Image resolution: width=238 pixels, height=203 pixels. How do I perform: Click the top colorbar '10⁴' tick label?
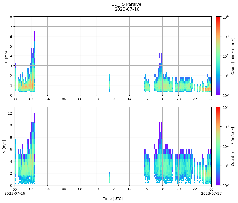coord(225,17)
